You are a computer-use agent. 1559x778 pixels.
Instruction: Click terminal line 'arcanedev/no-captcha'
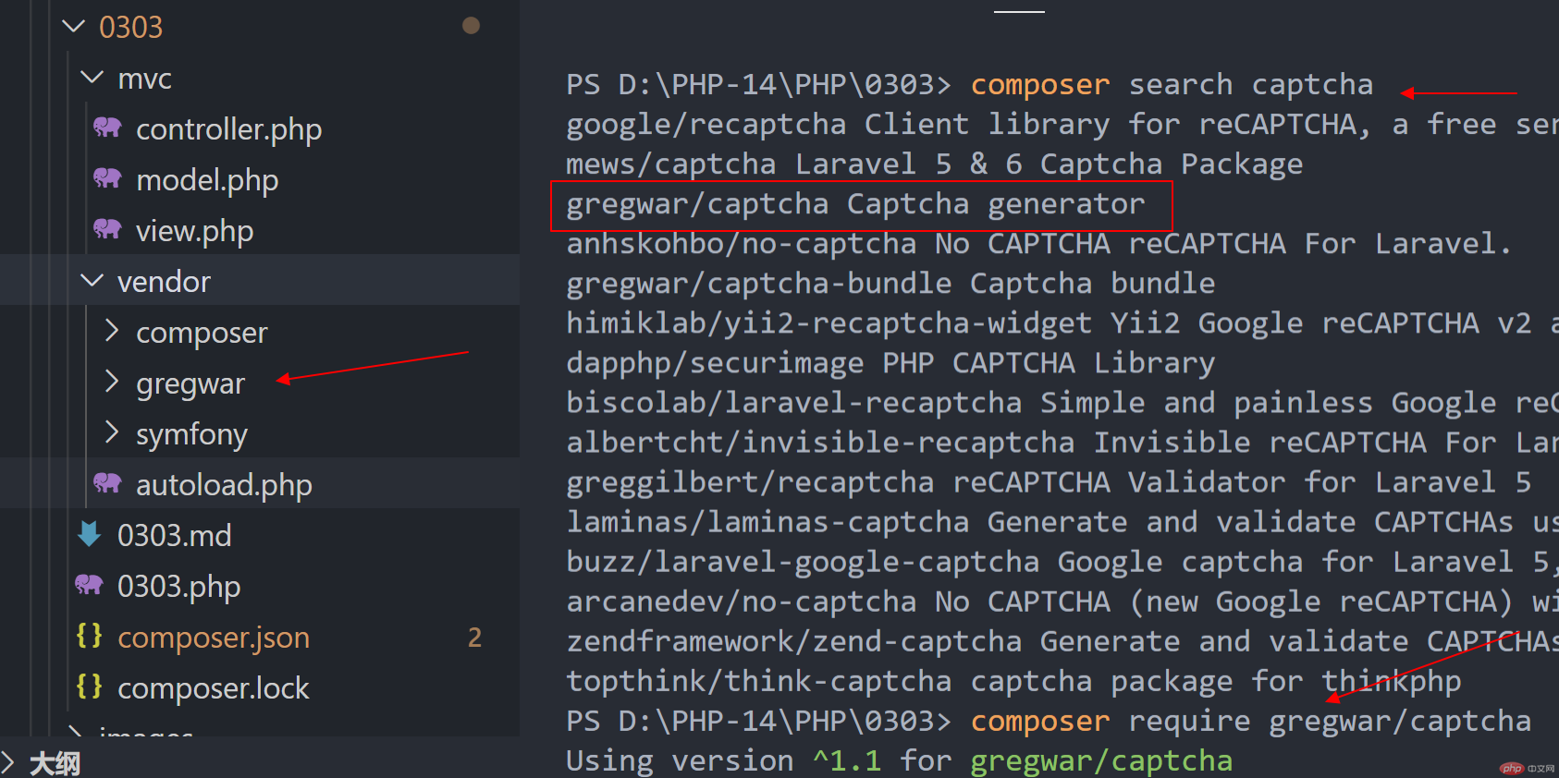pyautogui.click(x=1062, y=602)
